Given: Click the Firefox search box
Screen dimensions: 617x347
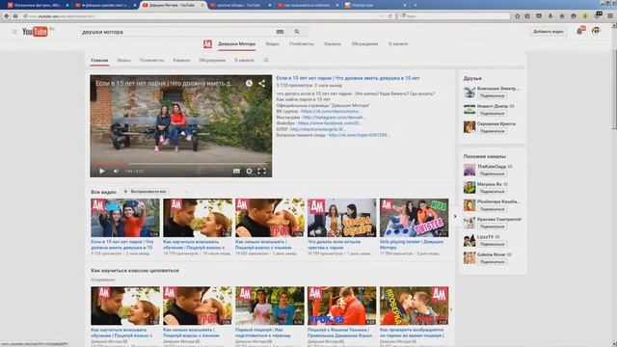Looking at the screenshot, I should (454, 16).
